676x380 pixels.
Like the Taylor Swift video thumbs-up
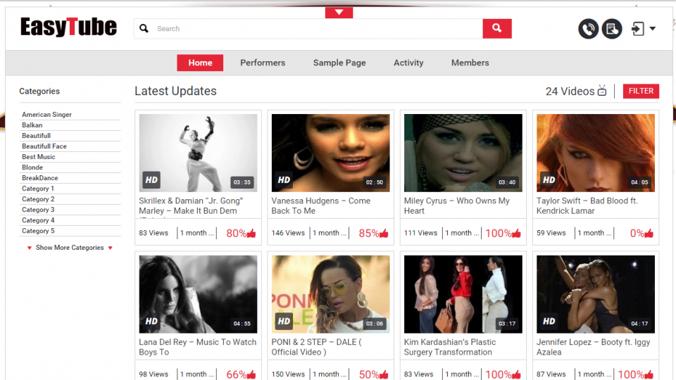(x=649, y=234)
